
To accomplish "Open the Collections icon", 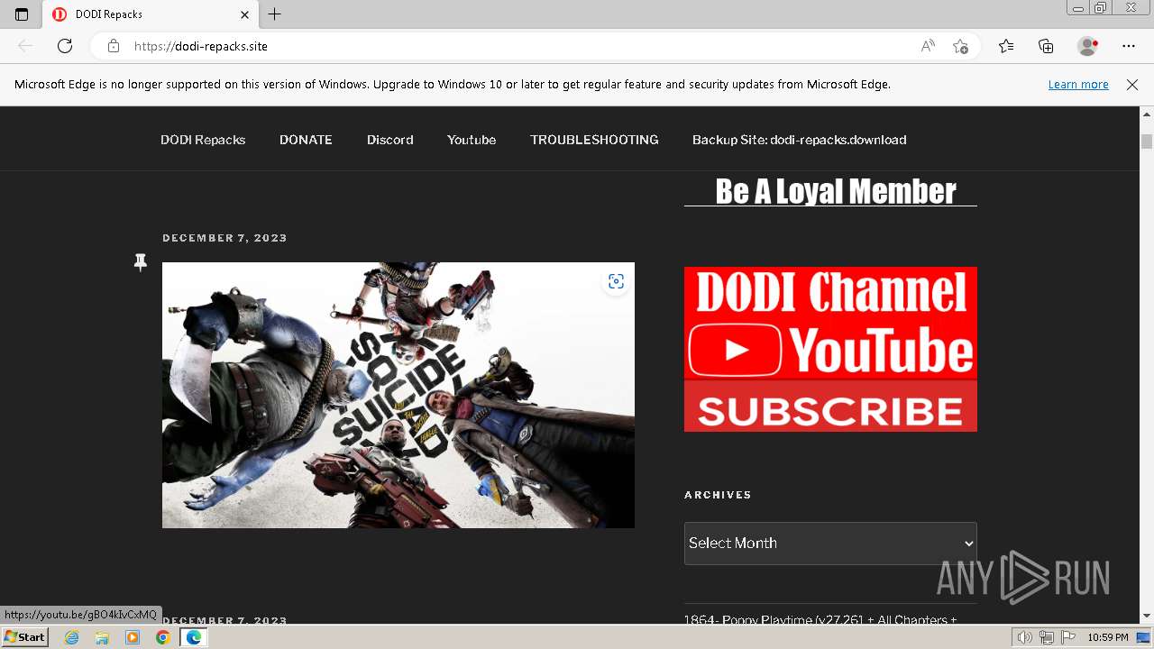I will click(x=1046, y=46).
